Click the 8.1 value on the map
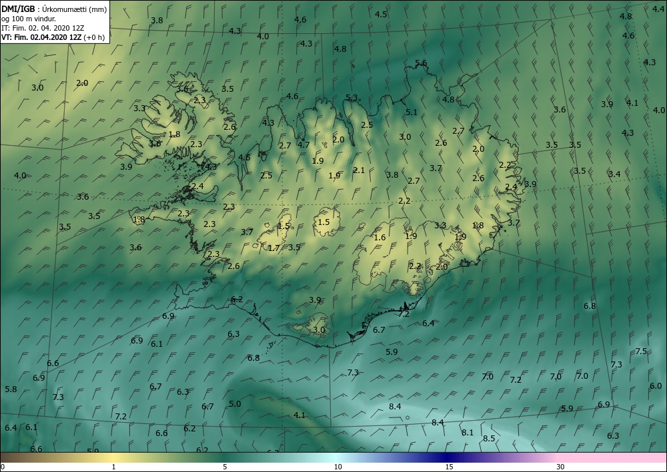667x472 pixels. tap(468, 433)
